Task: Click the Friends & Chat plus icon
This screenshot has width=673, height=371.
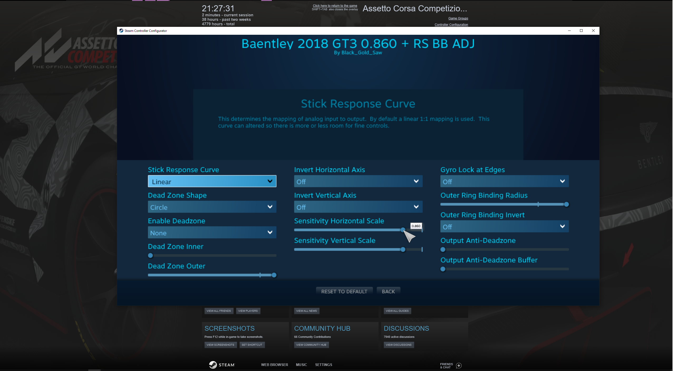Action: pos(459,366)
